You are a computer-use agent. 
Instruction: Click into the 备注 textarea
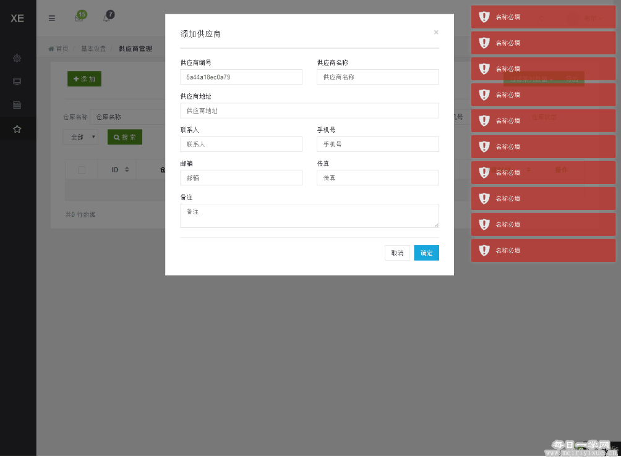tap(309, 216)
